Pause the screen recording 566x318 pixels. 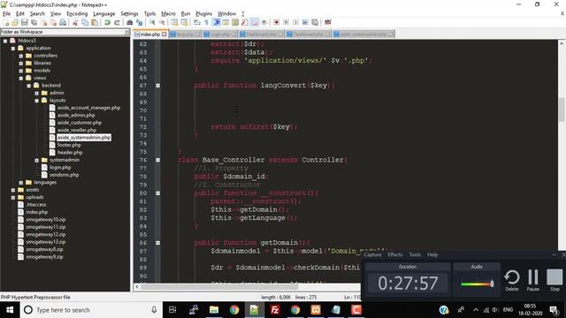tap(532, 281)
